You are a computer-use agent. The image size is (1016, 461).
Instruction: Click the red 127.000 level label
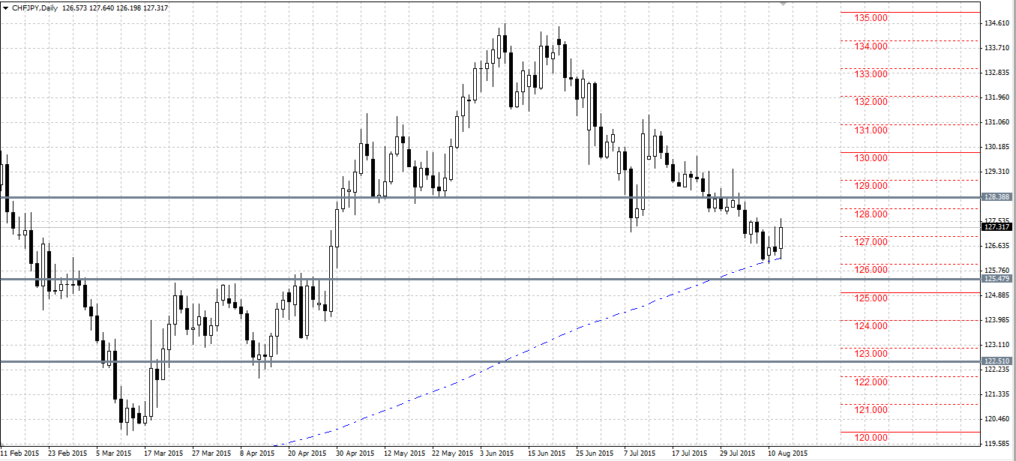(873, 241)
